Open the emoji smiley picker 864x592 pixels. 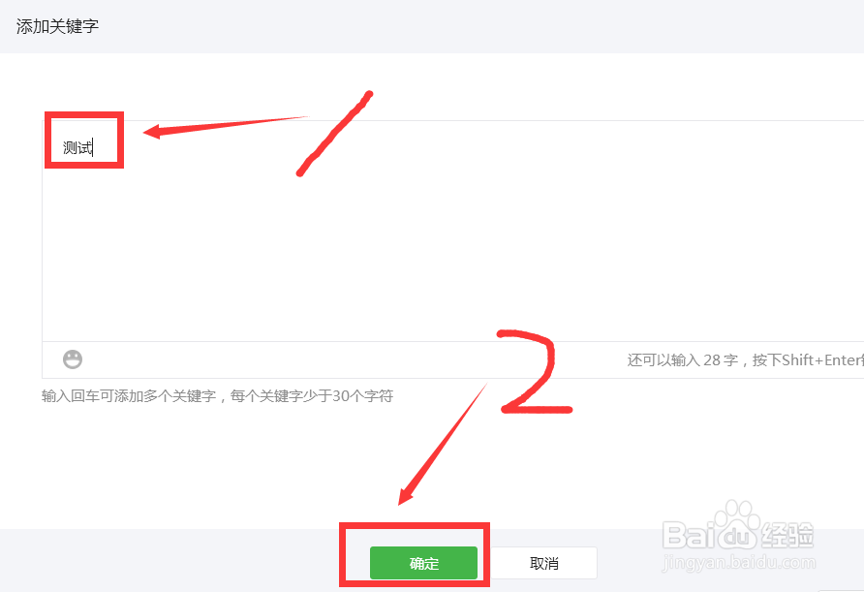73,359
